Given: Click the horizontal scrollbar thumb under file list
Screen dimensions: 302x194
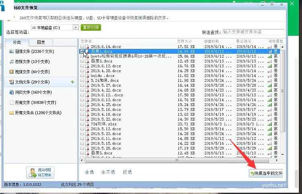Looking at the screenshot, I should click(x=177, y=160).
